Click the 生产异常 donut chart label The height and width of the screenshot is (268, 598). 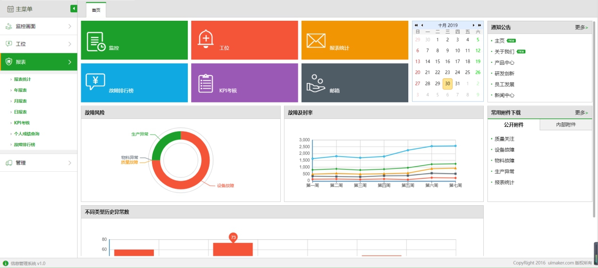[140, 134]
